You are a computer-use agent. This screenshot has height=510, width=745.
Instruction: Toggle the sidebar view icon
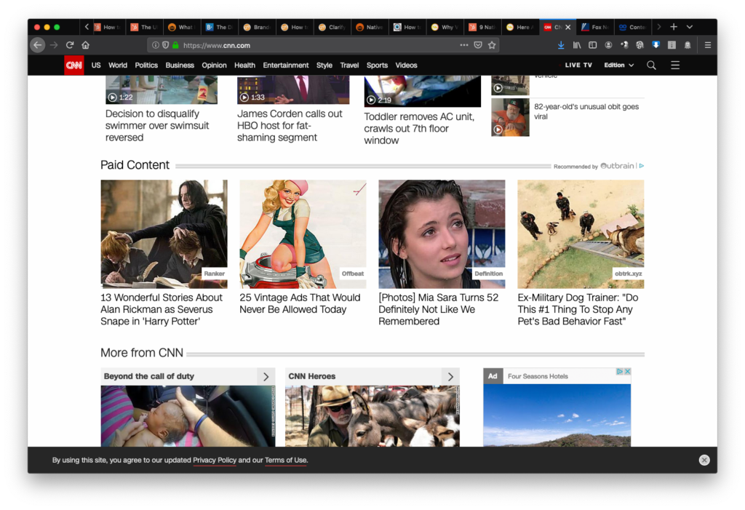592,45
